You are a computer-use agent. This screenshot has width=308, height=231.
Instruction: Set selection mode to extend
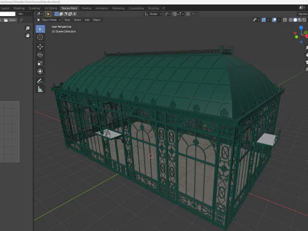coord(61,14)
